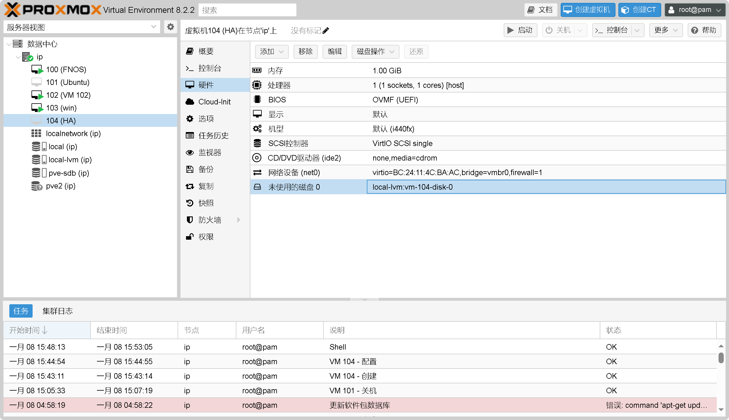Screen dimensions: 729x420
Task: Expand the 控制台 split-button arrow in toolbar
Action: pyautogui.click(x=637, y=30)
